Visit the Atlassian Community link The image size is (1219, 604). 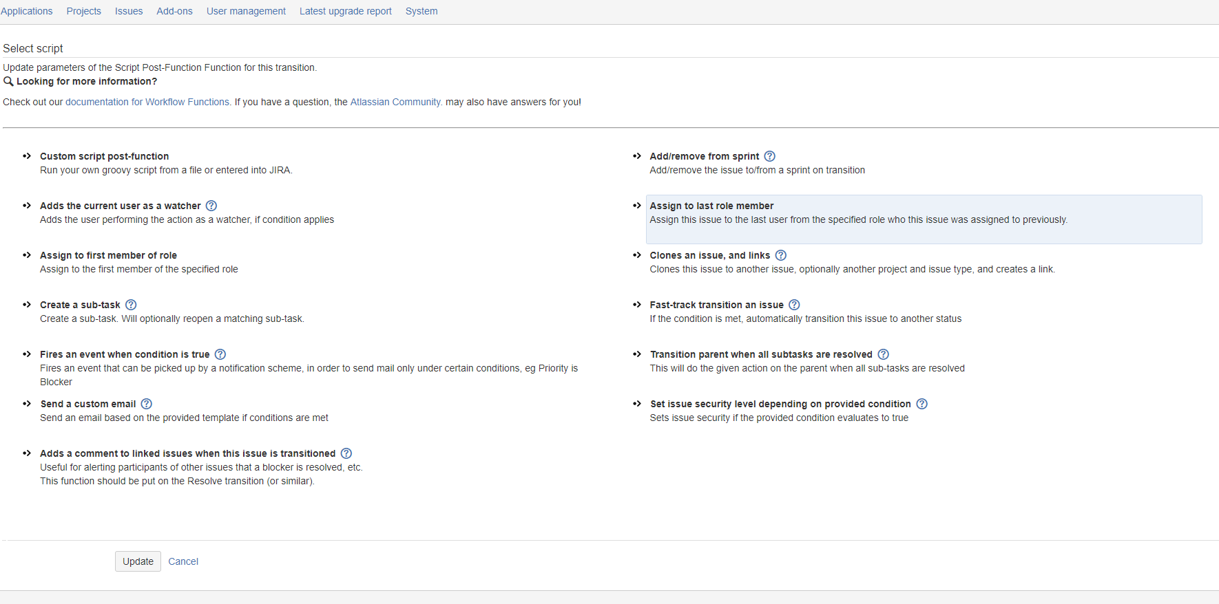(x=395, y=102)
